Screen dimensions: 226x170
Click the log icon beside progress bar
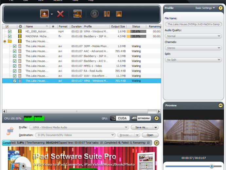pos(157,143)
